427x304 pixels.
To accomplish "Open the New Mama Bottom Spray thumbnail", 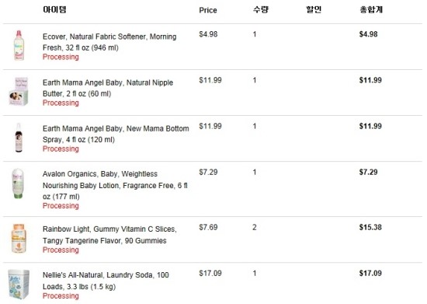I will 19,138.
